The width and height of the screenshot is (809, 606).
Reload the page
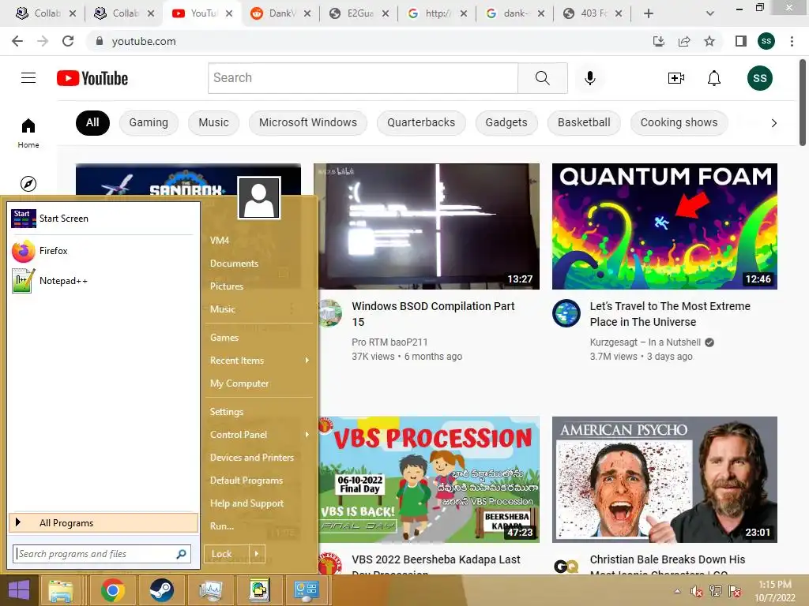(68, 41)
